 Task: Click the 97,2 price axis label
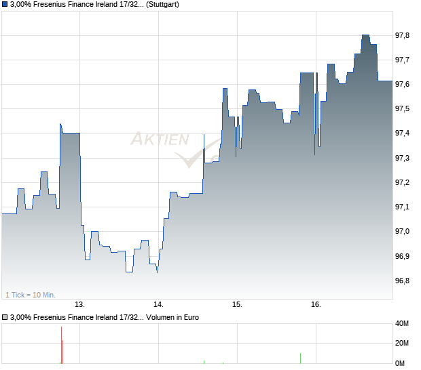(402, 182)
